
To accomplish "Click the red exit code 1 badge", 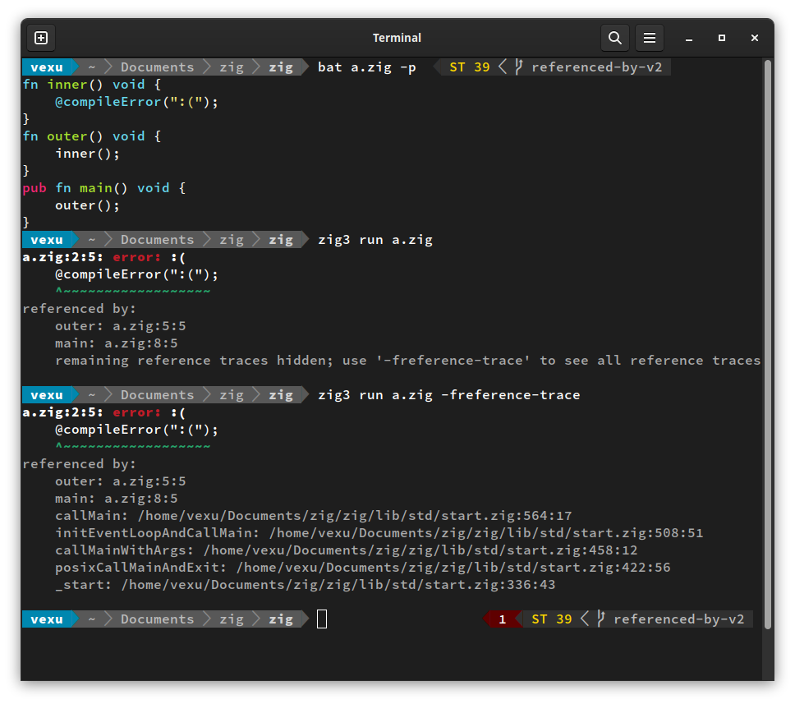I will [502, 619].
